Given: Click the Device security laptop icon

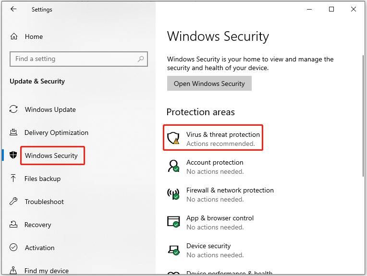Looking at the screenshot, I should pos(173,250).
